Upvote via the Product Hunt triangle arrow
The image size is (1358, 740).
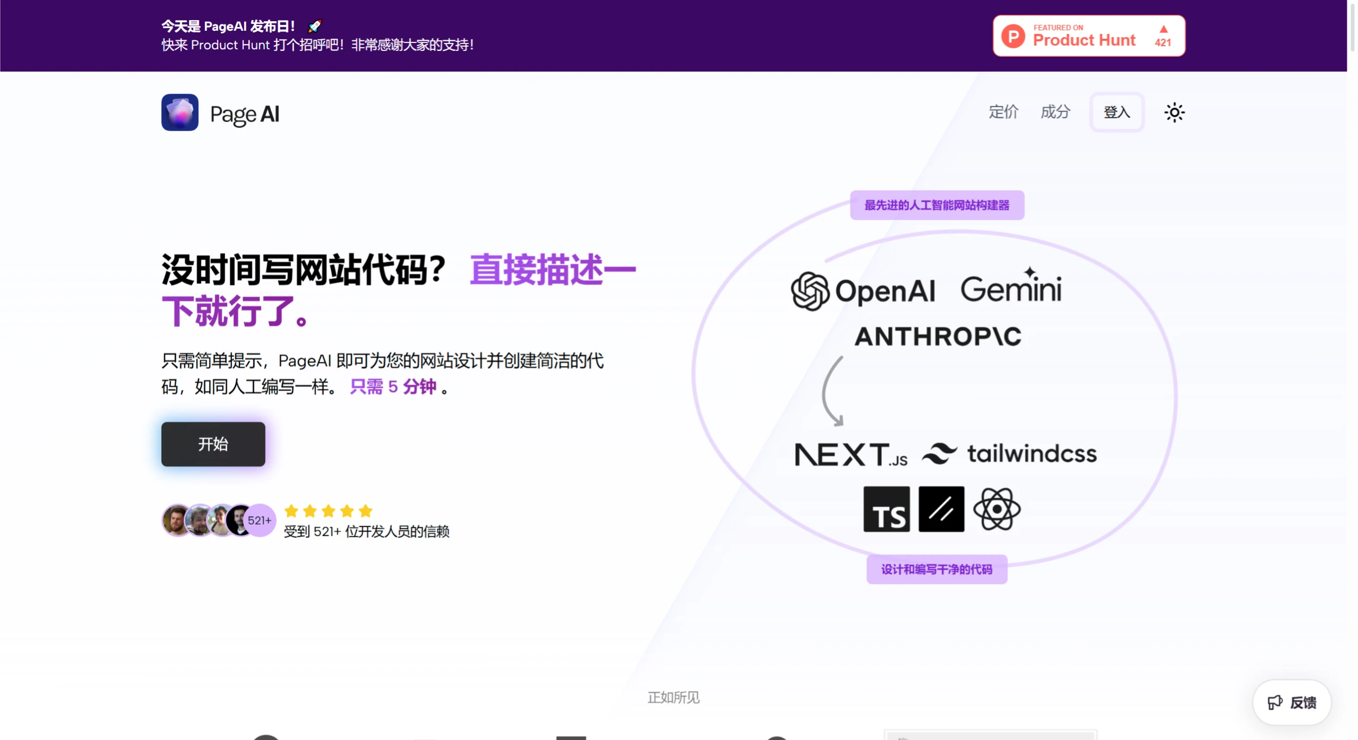pyautogui.click(x=1163, y=30)
